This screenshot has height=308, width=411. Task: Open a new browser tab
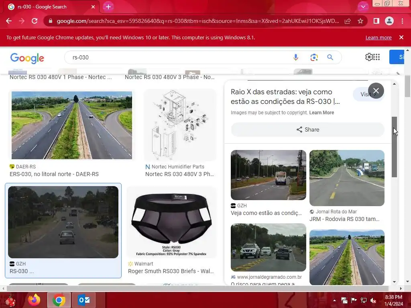pos(108,7)
